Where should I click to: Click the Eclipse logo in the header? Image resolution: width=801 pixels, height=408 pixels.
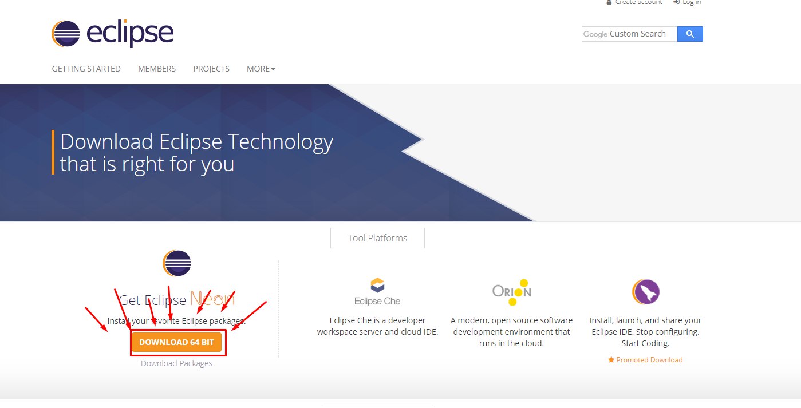[112, 34]
